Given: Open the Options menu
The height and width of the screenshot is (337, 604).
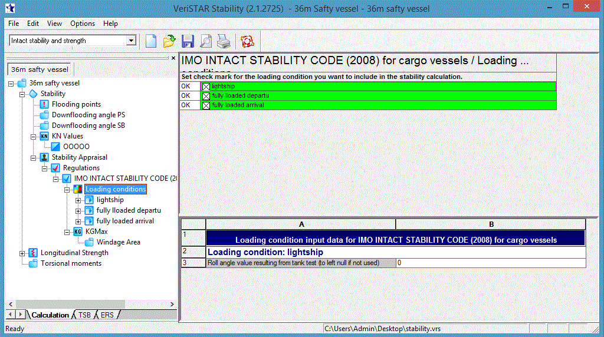Looking at the screenshot, I should (83, 24).
